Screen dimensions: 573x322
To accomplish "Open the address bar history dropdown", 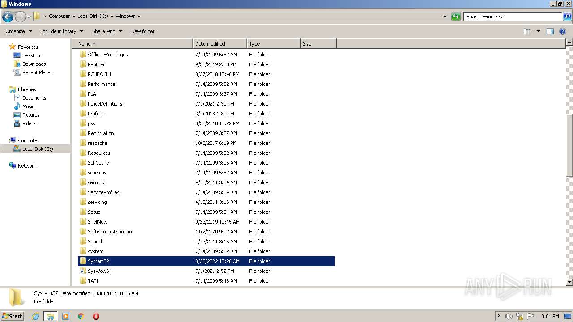I will click(x=445, y=17).
